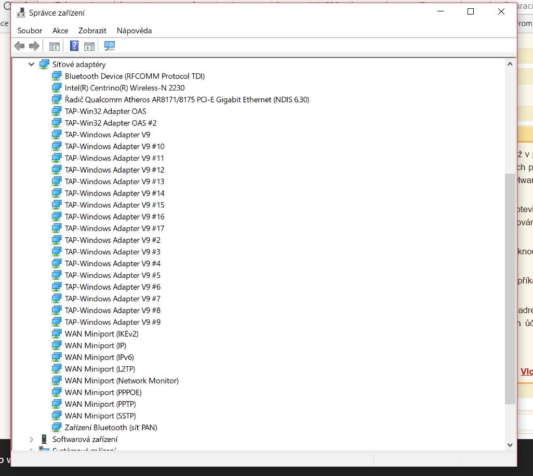Select TAP-Windows Adapter V9 #15
The width and height of the screenshot is (533, 476).
click(115, 205)
